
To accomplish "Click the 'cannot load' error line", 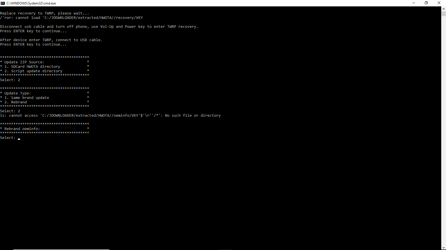I will coord(71,18).
